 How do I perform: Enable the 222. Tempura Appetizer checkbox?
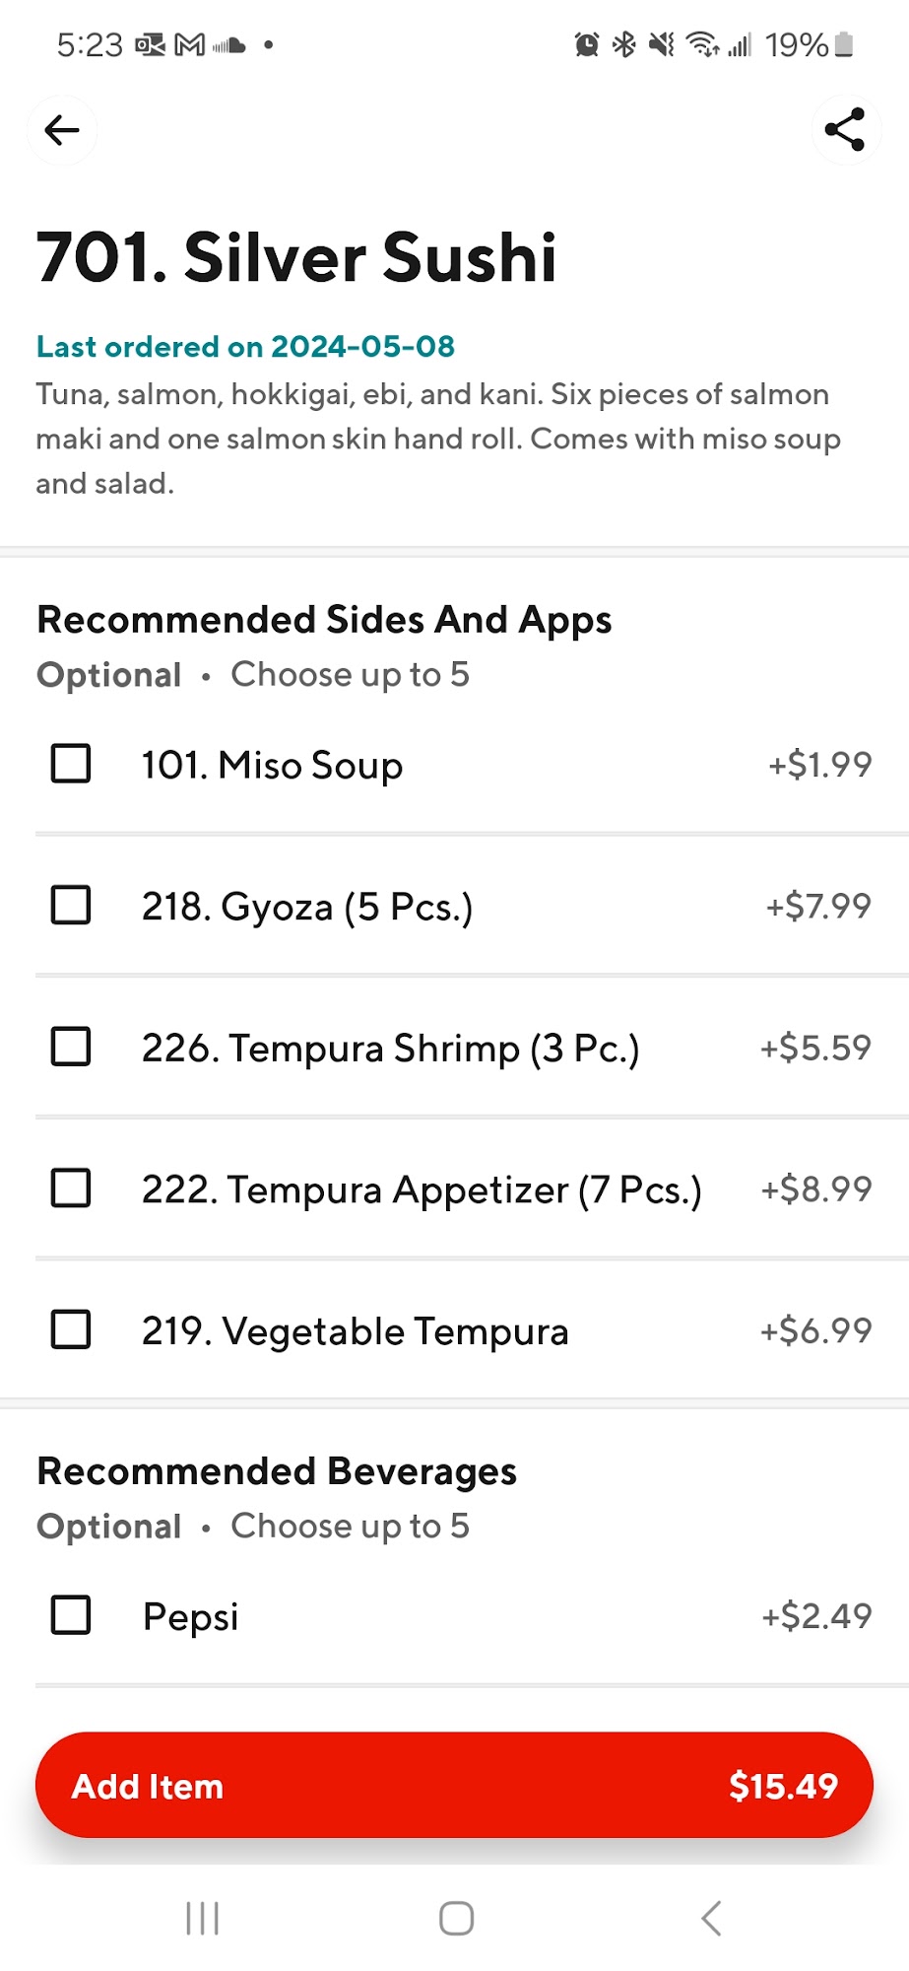71,1189
